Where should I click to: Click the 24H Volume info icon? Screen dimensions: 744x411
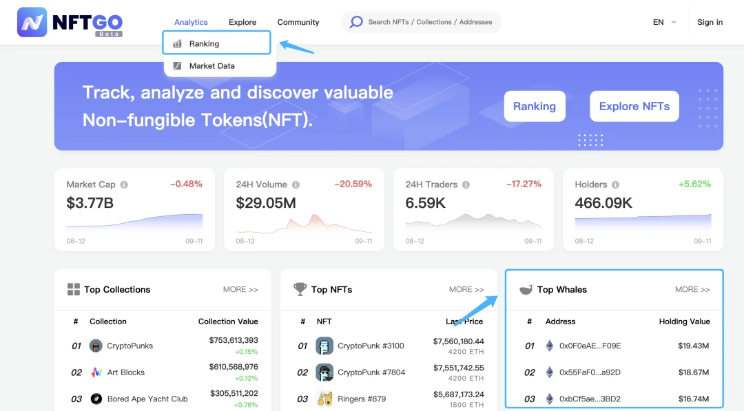(296, 185)
